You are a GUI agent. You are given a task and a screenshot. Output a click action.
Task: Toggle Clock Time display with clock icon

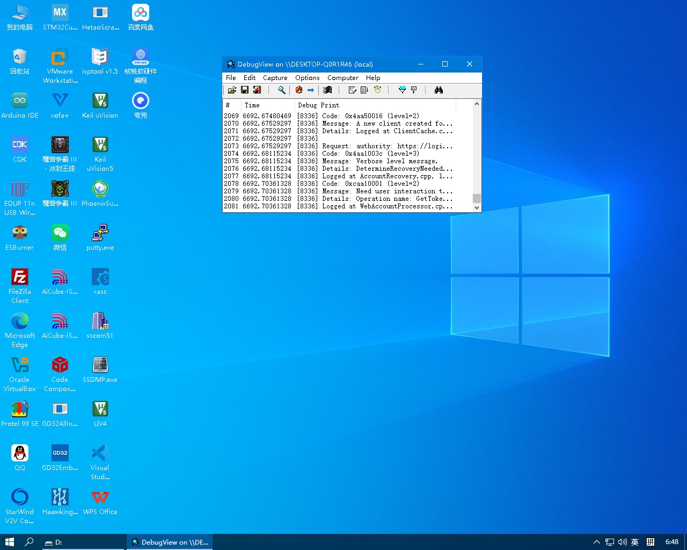[377, 90]
